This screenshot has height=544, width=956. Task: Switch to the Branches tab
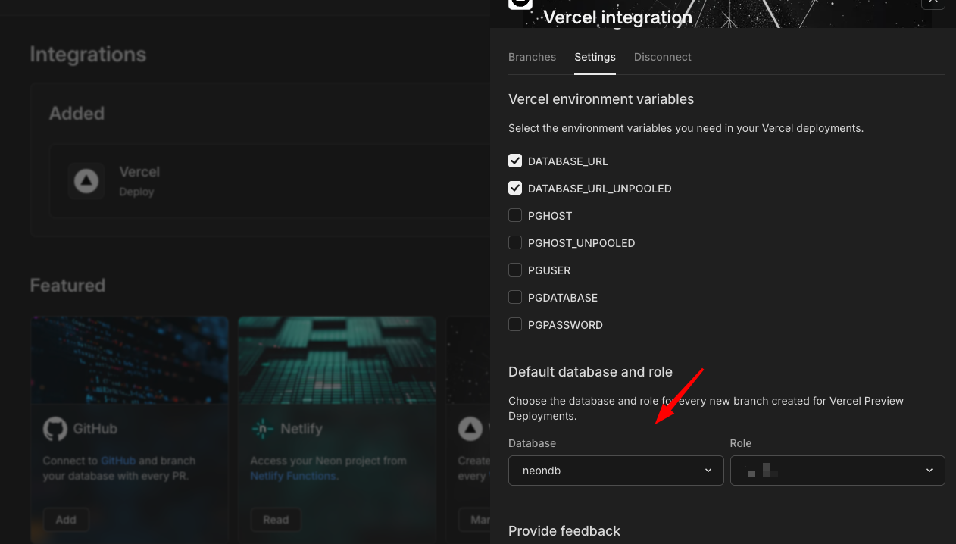pyautogui.click(x=532, y=57)
